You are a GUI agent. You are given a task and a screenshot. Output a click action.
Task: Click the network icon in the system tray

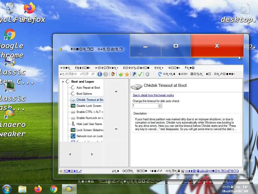212,189
